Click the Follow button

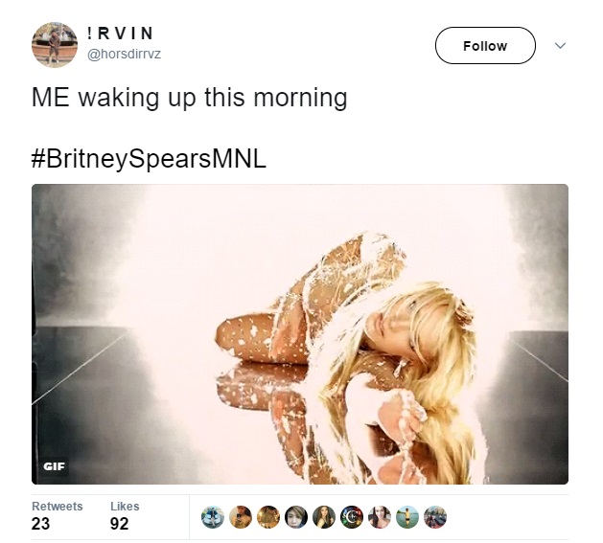485,45
